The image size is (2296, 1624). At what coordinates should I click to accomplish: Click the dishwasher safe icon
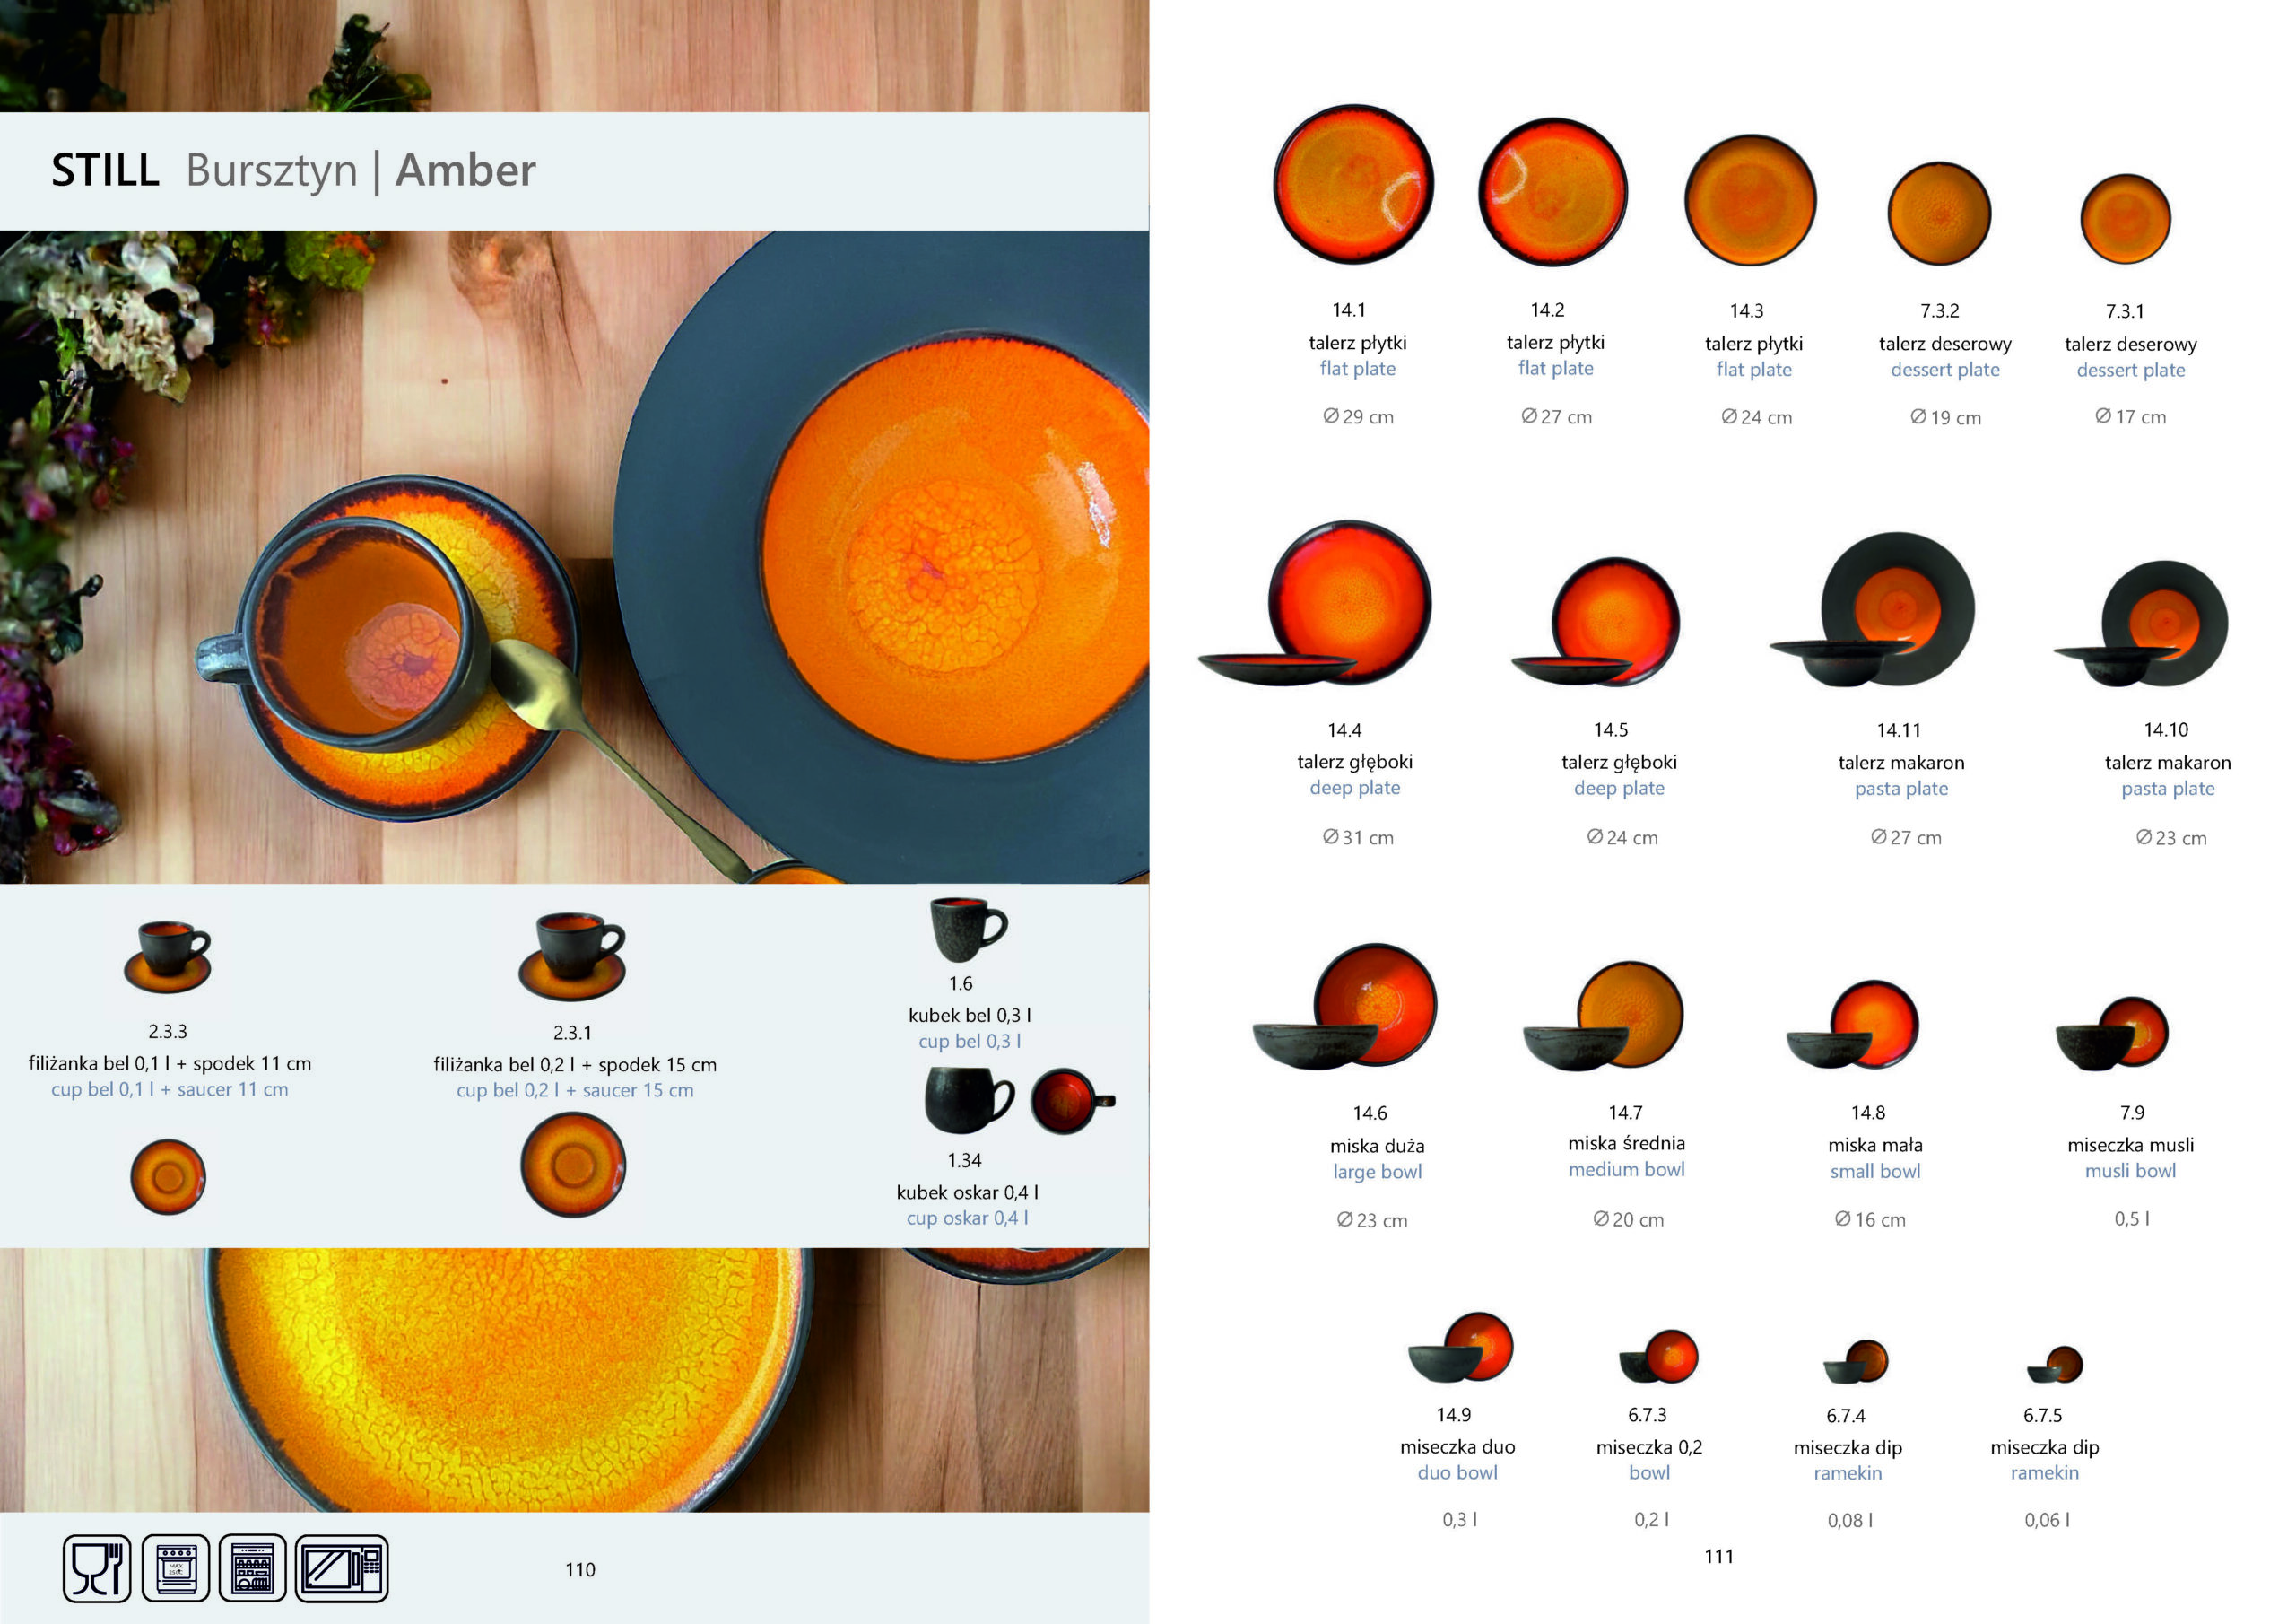(252, 1568)
